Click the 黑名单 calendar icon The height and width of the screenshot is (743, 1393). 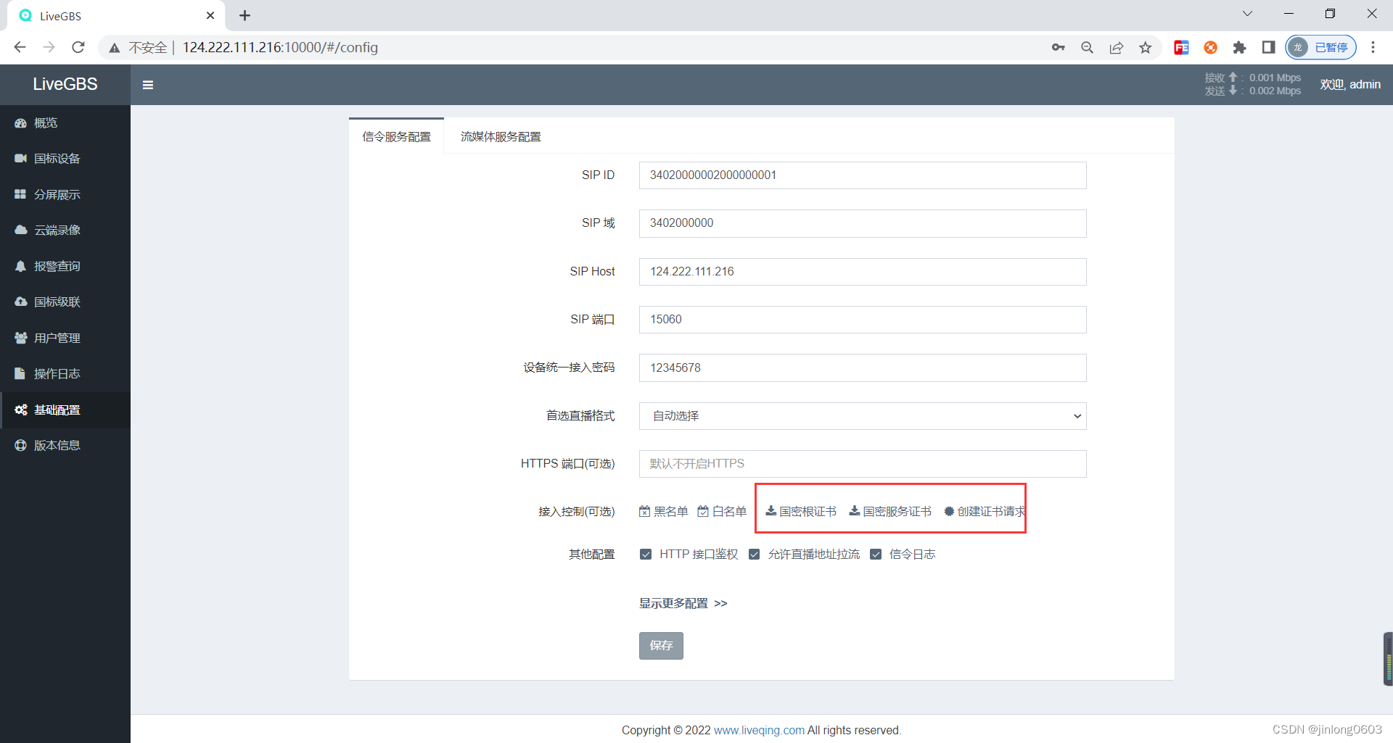(644, 512)
